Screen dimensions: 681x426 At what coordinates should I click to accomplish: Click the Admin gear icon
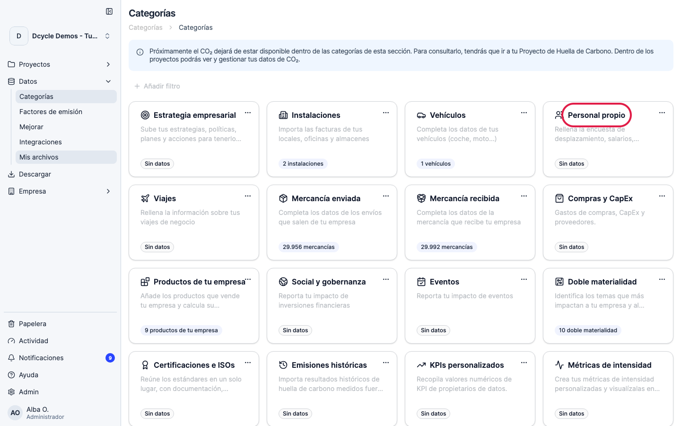(x=11, y=392)
